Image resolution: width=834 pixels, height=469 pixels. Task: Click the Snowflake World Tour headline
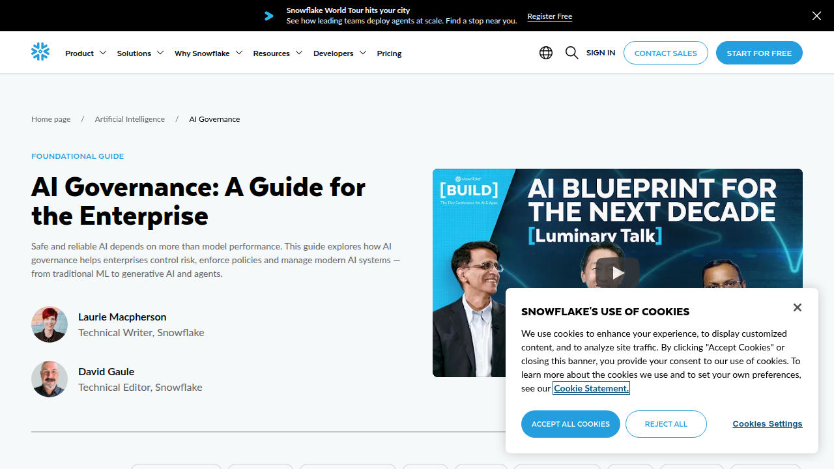348,10
